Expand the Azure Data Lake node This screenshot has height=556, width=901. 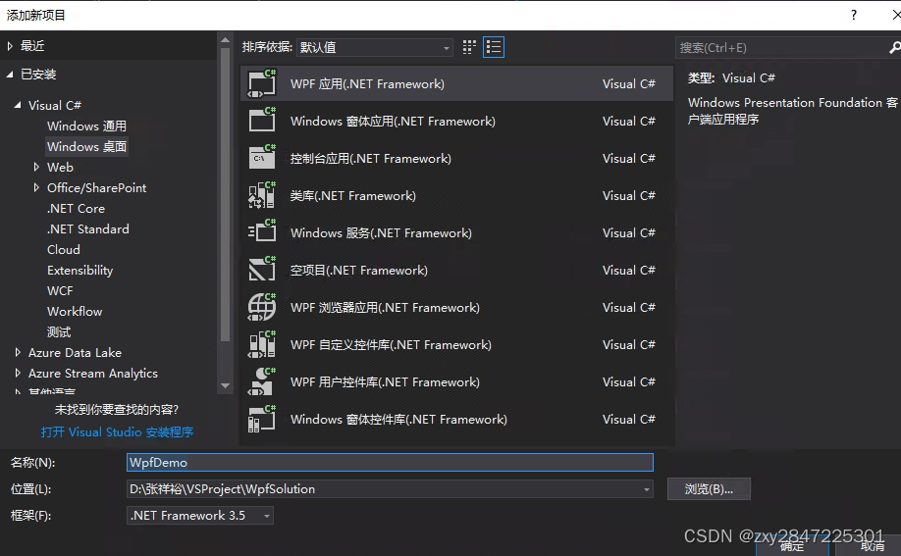click(18, 353)
